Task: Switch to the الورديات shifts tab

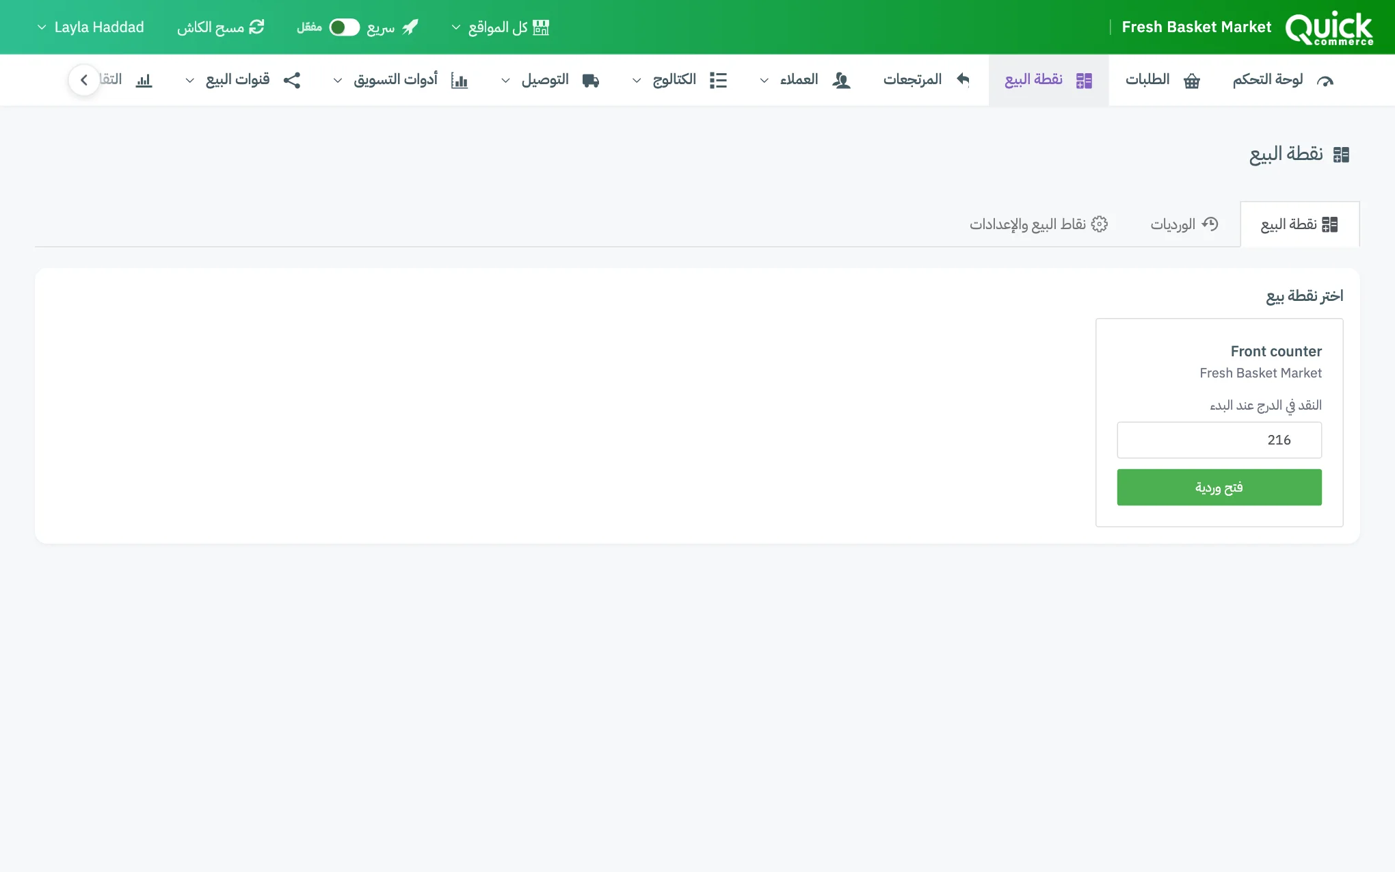Action: 1184,224
